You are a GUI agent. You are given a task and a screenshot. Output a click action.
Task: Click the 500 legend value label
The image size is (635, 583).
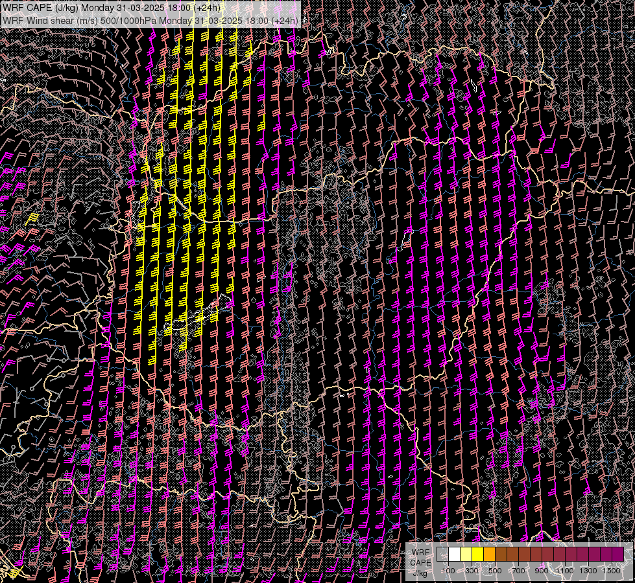(495, 571)
